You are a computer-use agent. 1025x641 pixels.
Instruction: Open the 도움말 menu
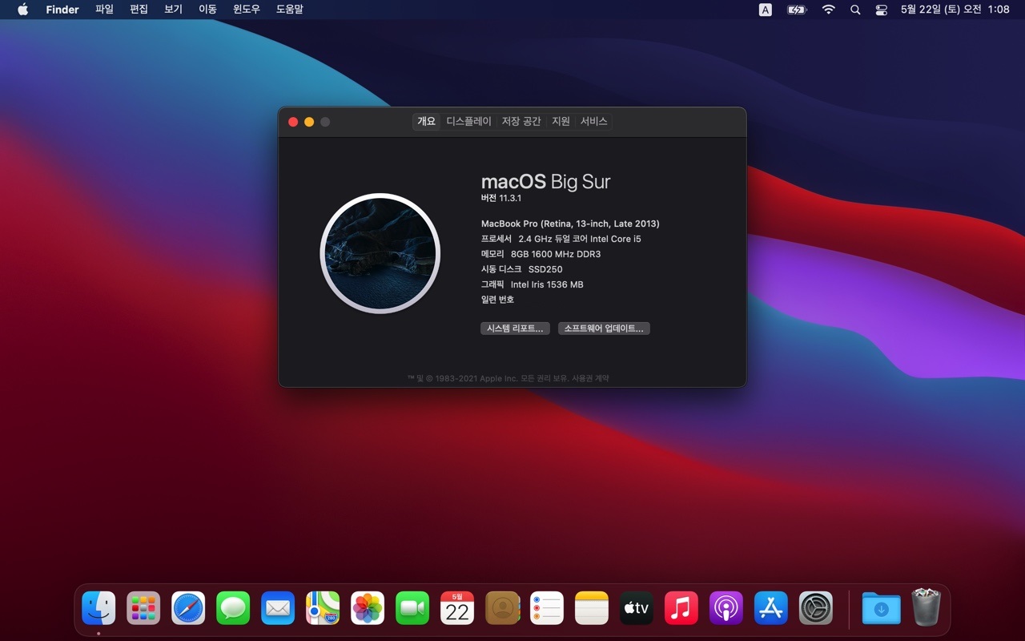pos(290,10)
